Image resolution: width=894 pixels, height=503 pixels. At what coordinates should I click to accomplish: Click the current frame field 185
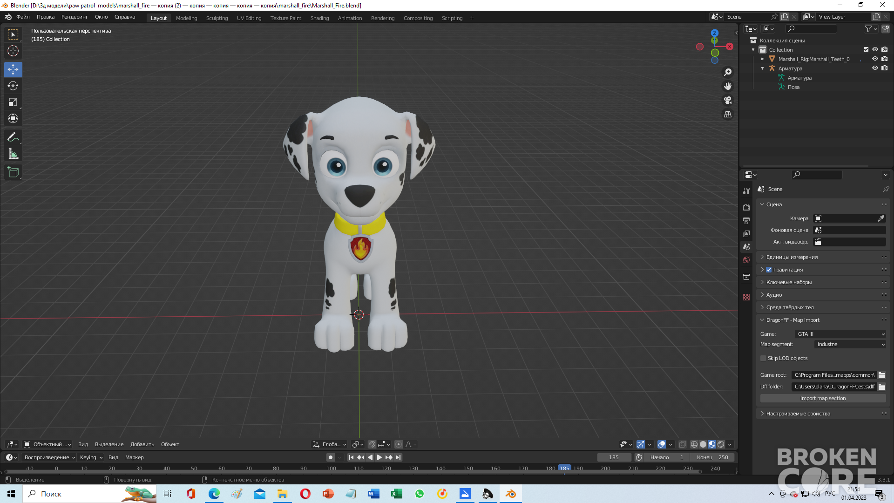pyautogui.click(x=614, y=457)
